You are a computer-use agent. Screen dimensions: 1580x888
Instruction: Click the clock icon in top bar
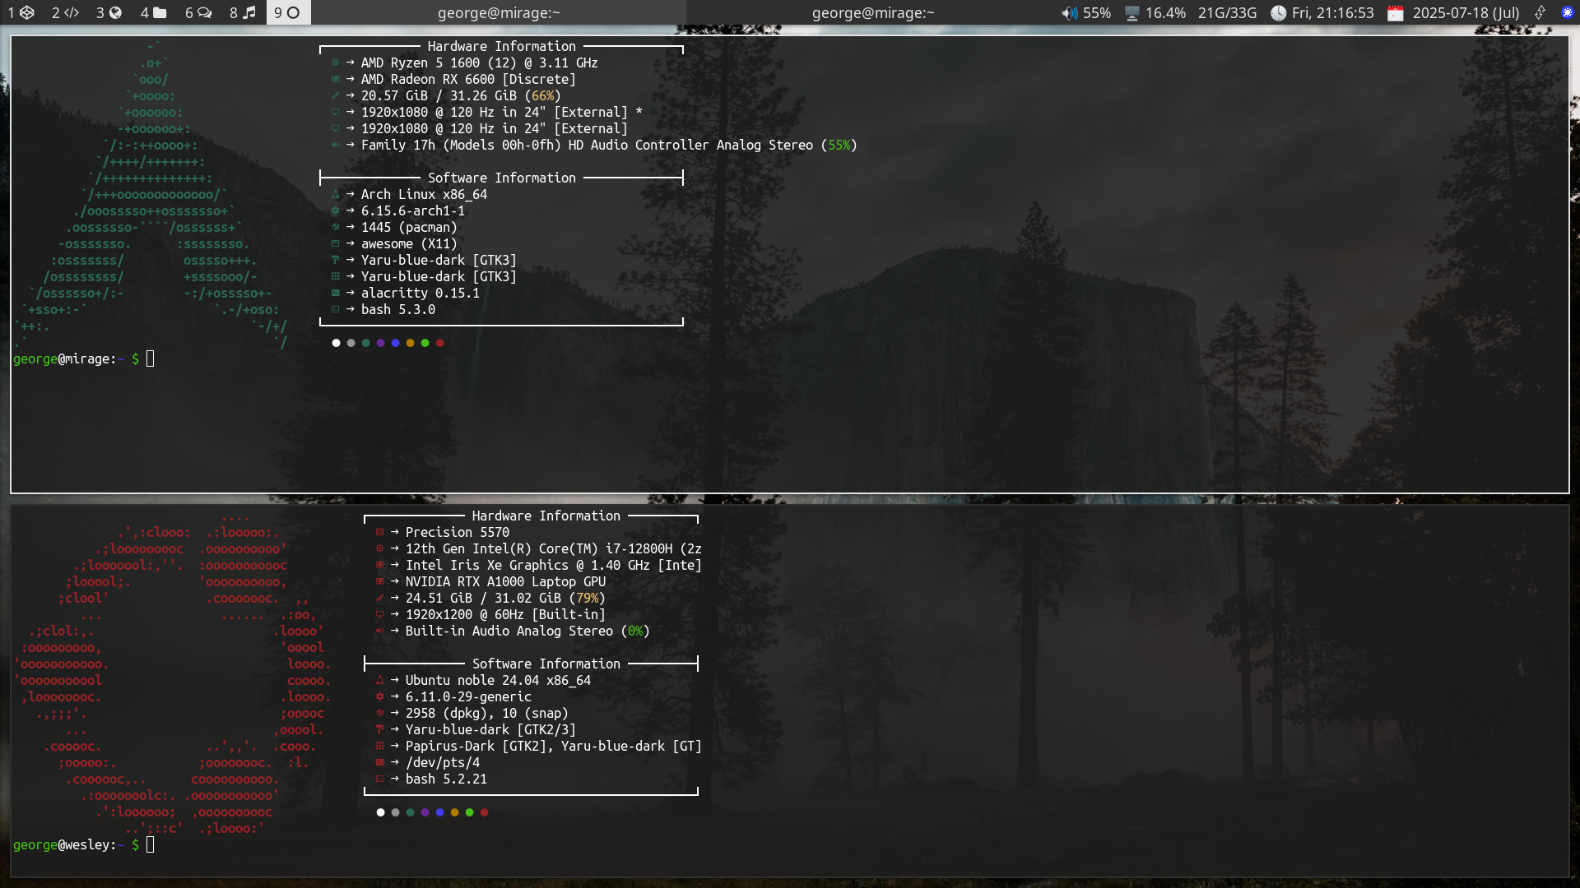click(1278, 13)
